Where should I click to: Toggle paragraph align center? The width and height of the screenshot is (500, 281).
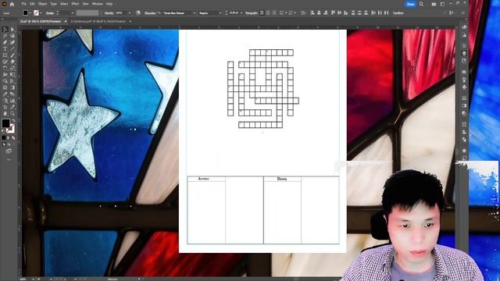[x=268, y=13]
